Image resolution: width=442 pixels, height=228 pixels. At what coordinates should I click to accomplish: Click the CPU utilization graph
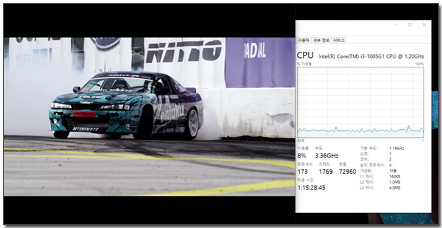click(361, 102)
